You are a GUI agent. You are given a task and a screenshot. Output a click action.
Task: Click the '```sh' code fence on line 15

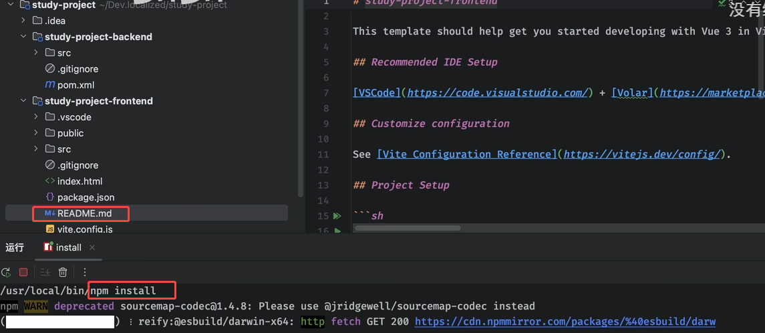tap(368, 216)
